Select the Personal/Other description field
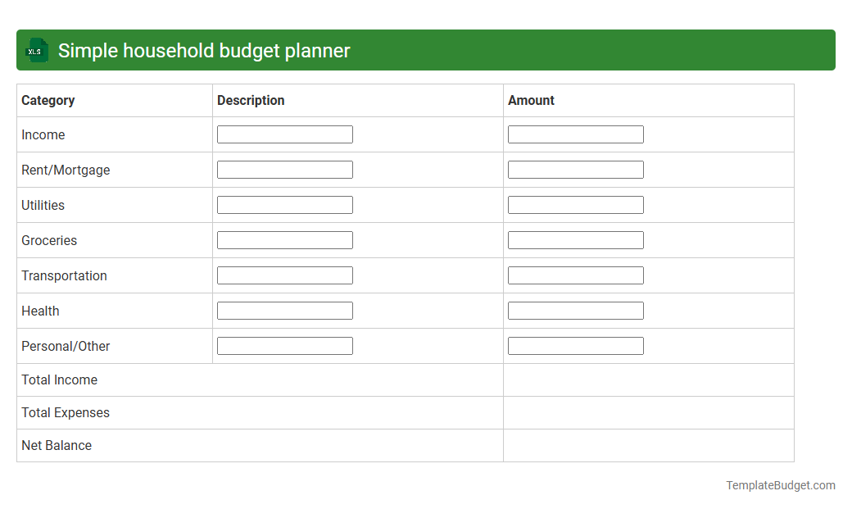This screenshot has width=852, height=509. click(284, 345)
